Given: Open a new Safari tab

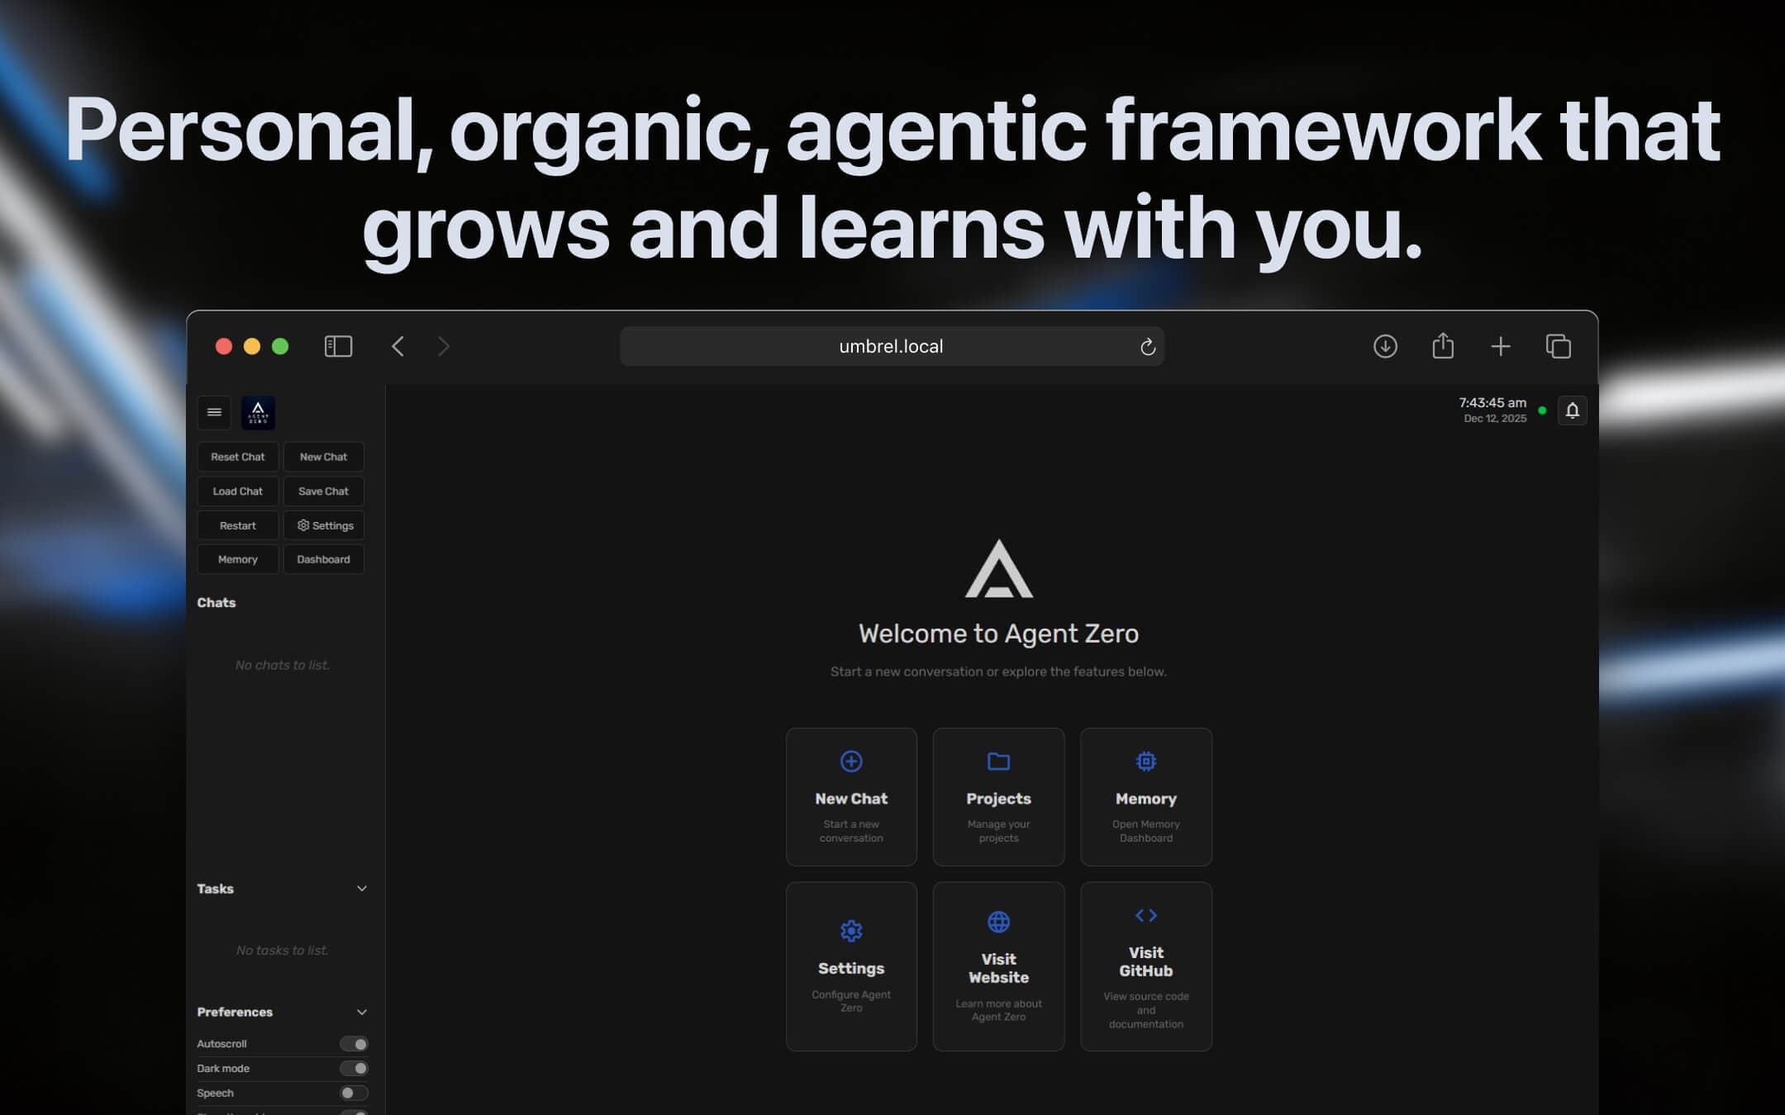Looking at the screenshot, I should click(x=1501, y=346).
